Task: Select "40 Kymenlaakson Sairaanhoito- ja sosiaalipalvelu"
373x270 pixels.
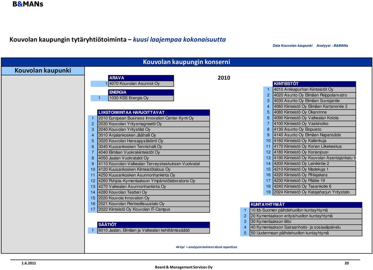Action: 306,228
